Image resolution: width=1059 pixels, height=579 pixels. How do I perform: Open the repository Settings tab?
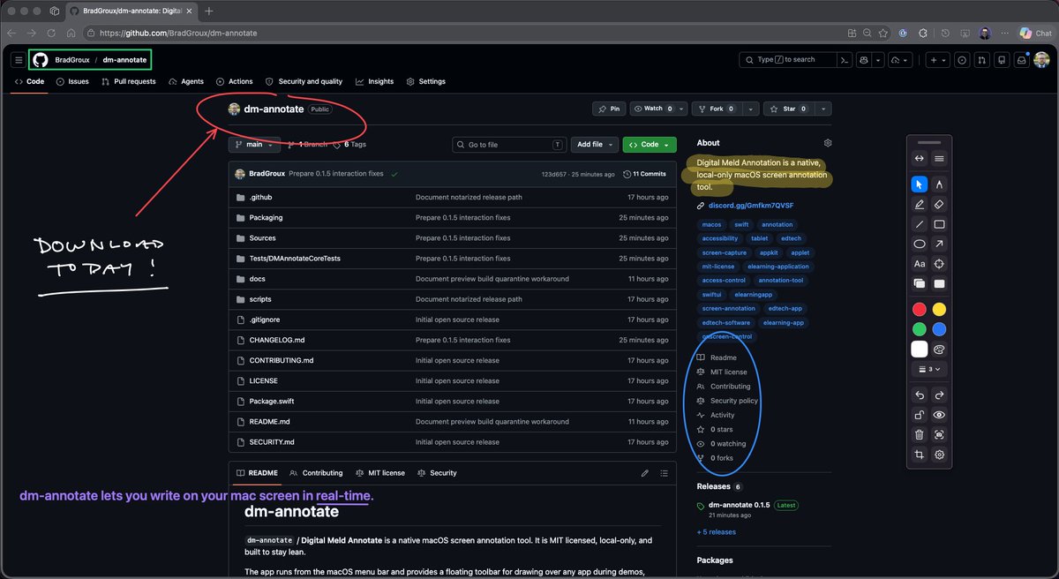[x=426, y=81]
